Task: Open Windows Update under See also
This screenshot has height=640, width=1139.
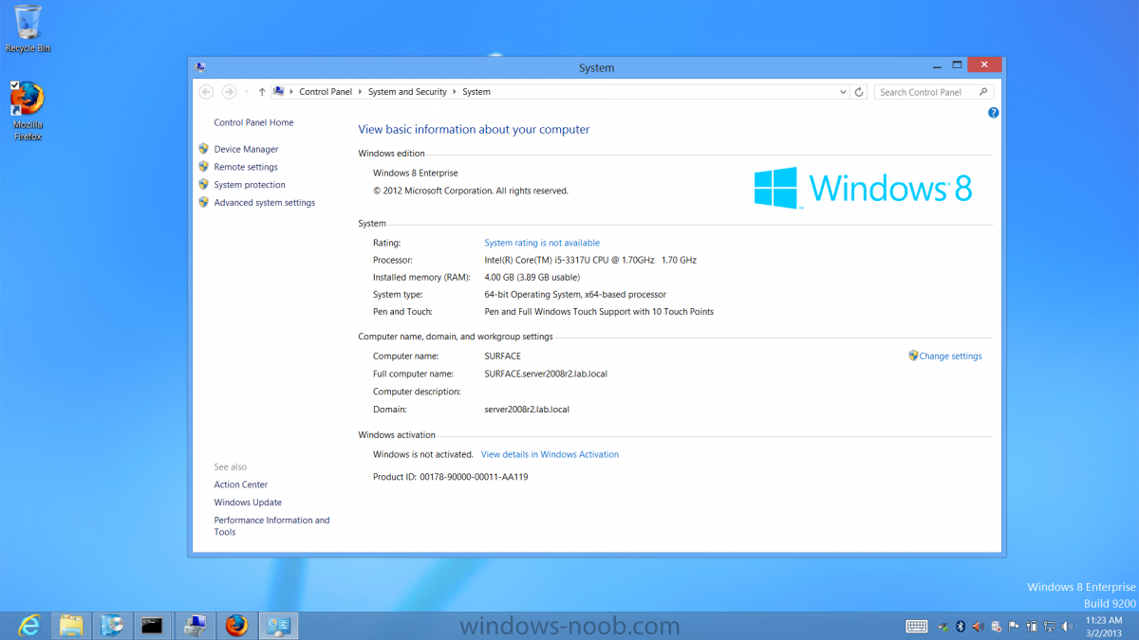Action: pyautogui.click(x=248, y=503)
